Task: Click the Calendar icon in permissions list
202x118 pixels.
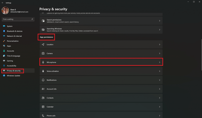Action: tap(43, 107)
